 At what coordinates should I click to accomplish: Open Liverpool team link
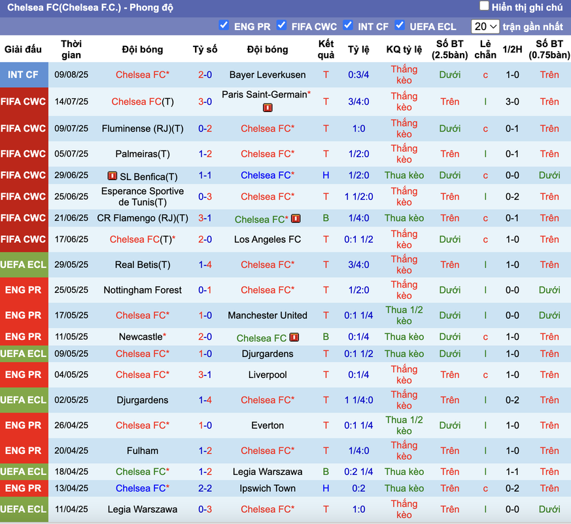[x=268, y=375]
